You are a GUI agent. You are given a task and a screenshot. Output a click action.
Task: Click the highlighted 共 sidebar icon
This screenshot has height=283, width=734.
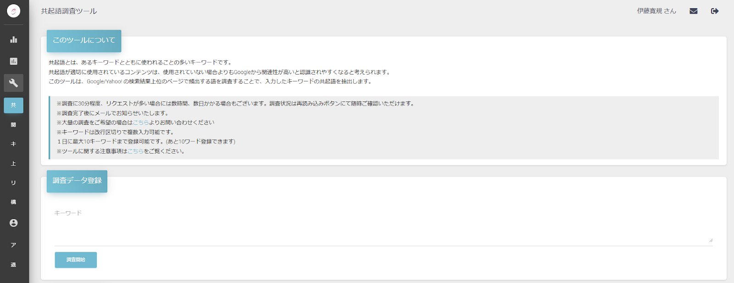(14, 105)
